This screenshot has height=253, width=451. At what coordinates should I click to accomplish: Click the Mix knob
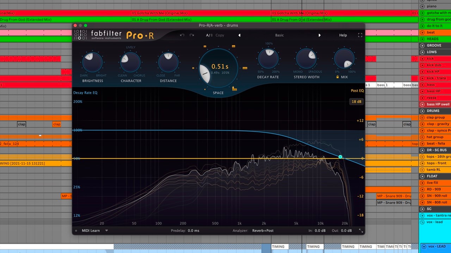pos(344,58)
